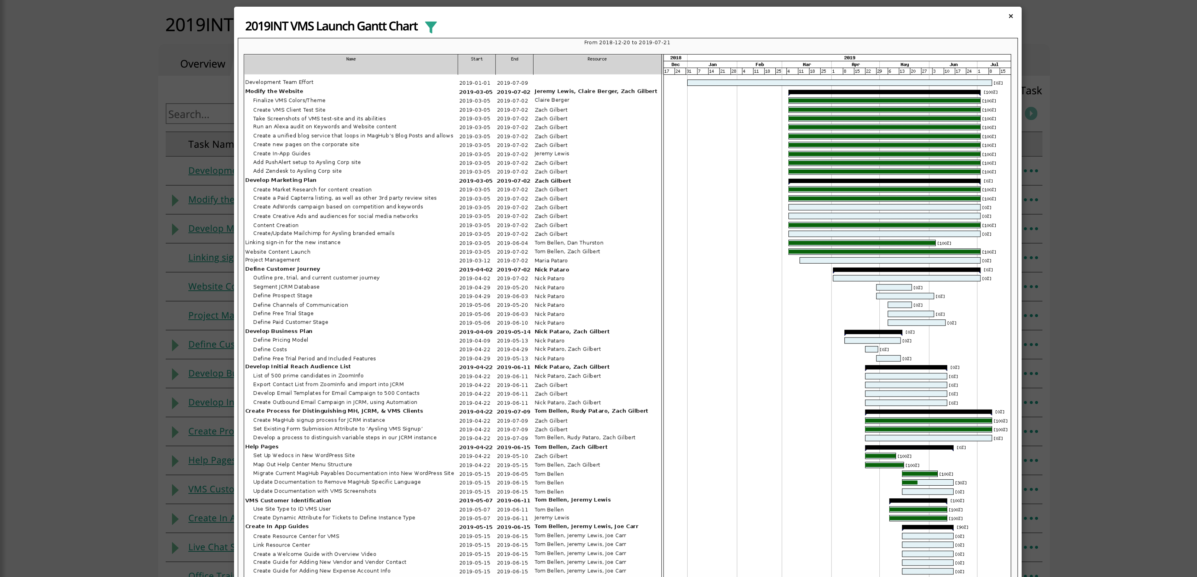Select 'Finalize VMS Colors/Theme' row name

click(289, 100)
